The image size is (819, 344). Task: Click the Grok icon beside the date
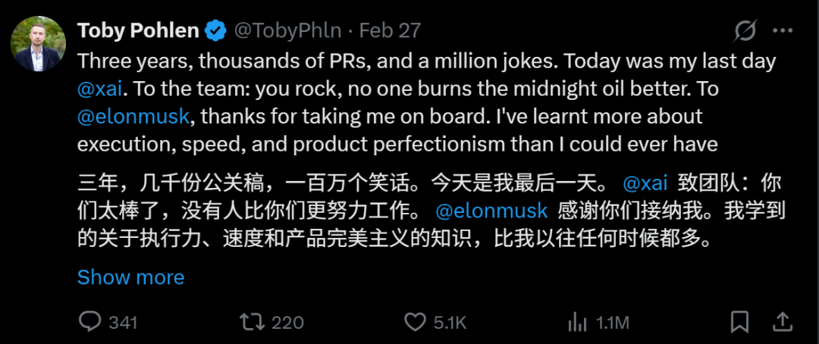(745, 31)
